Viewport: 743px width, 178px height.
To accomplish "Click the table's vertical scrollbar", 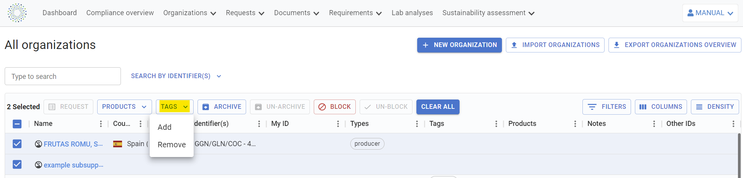I will [x=739, y=155].
